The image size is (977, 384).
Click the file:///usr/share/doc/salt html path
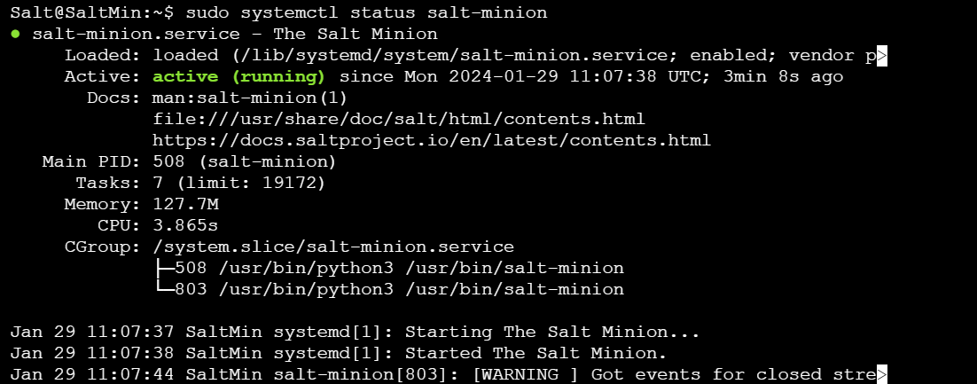[x=399, y=119]
